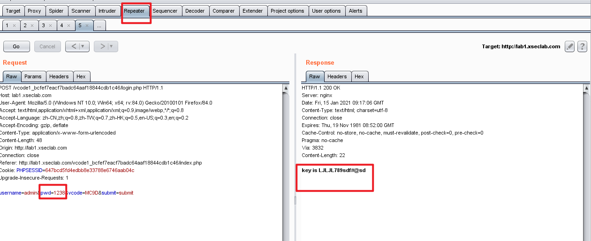Open the Project options tab
This screenshot has height=241, width=591.
(288, 11)
